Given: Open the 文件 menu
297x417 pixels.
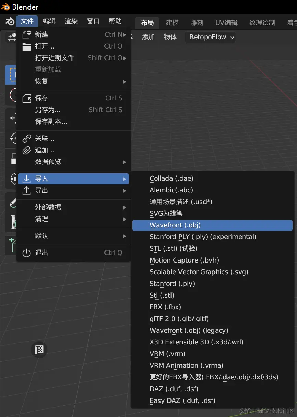Looking at the screenshot, I should point(27,21).
